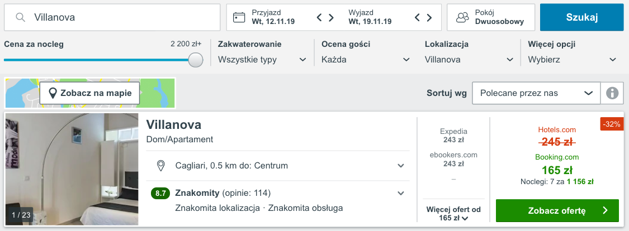Screen dimensions: 629x231
Task: Click Zobacz na mapie button
Action: tap(90, 93)
